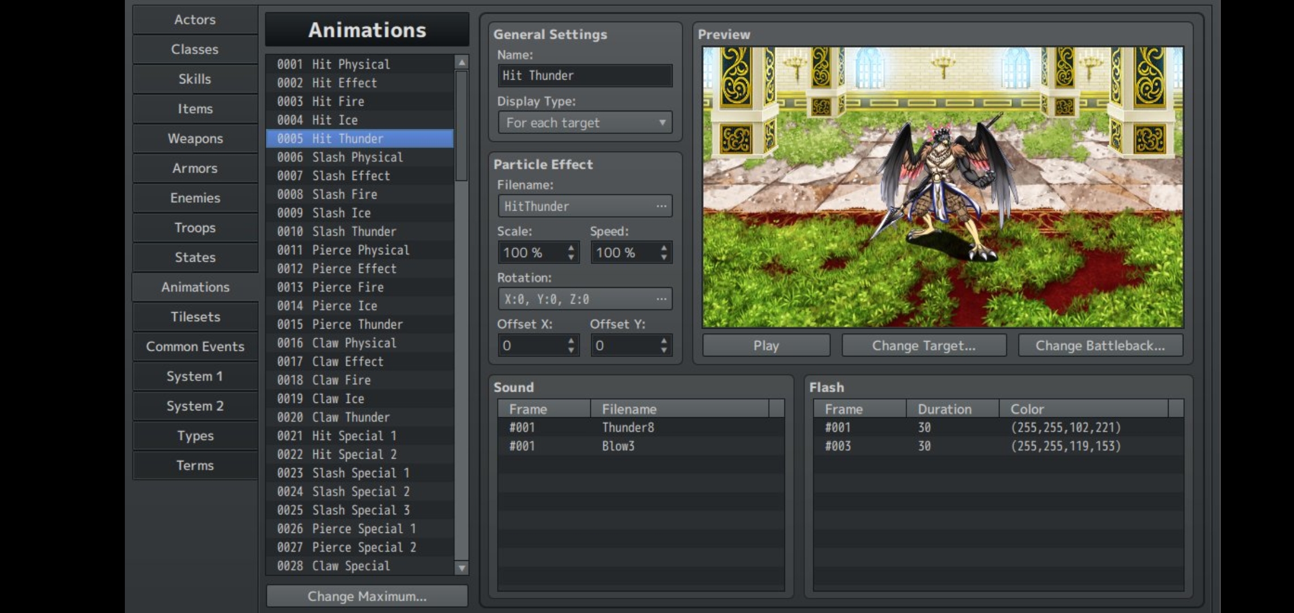Open the Skills tab in sidebar
The image size is (1294, 613).
click(195, 79)
